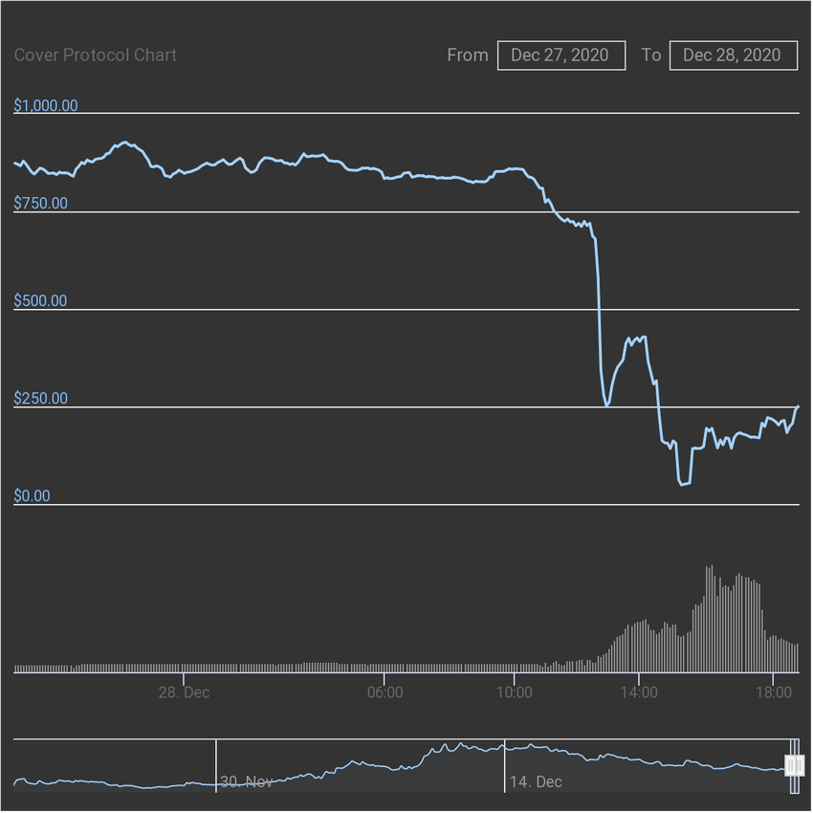Image resolution: width=813 pixels, height=813 pixels.
Task: Click the range navigator handle at right edge
Action: pyautogui.click(x=794, y=765)
